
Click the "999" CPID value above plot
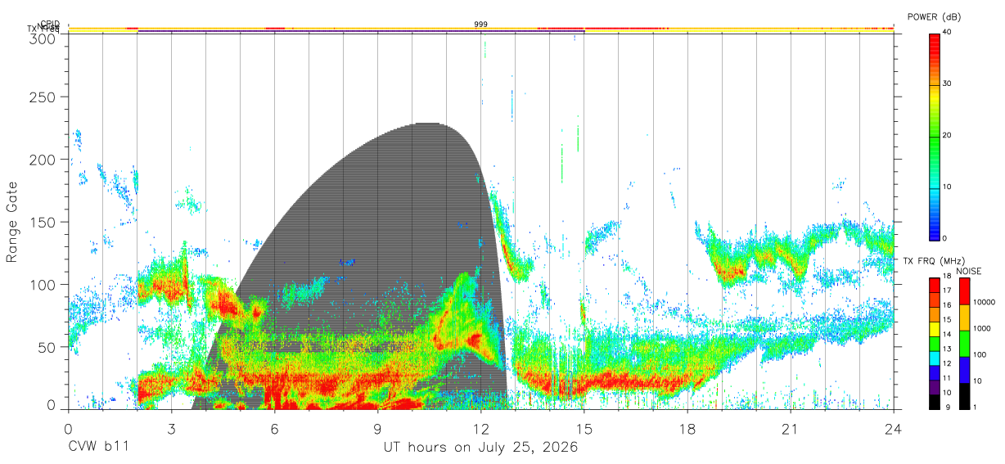[x=481, y=25]
